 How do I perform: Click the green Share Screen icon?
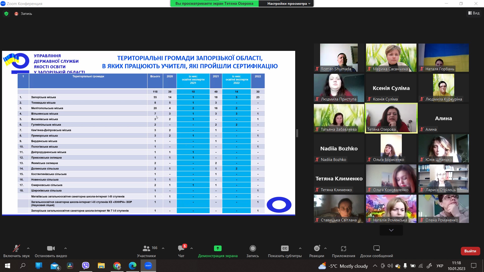(x=218, y=249)
